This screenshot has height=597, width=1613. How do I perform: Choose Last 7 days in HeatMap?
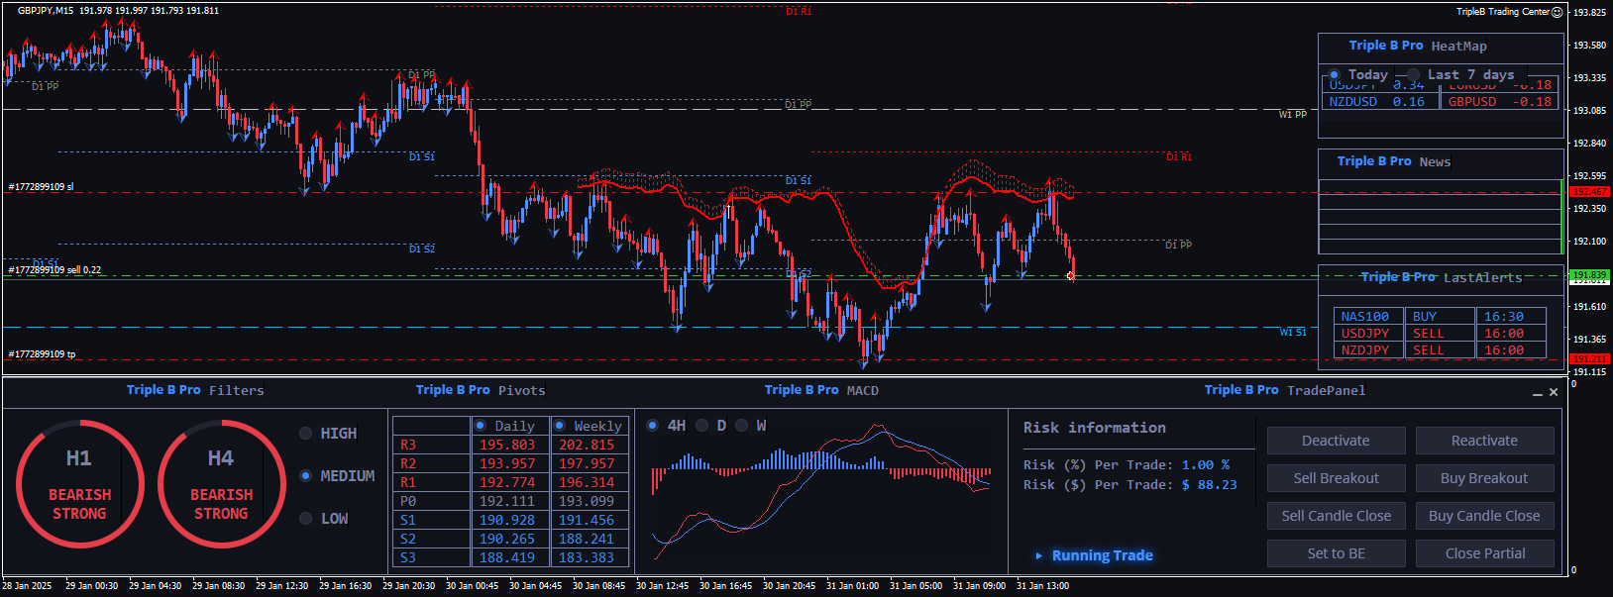1414,75
